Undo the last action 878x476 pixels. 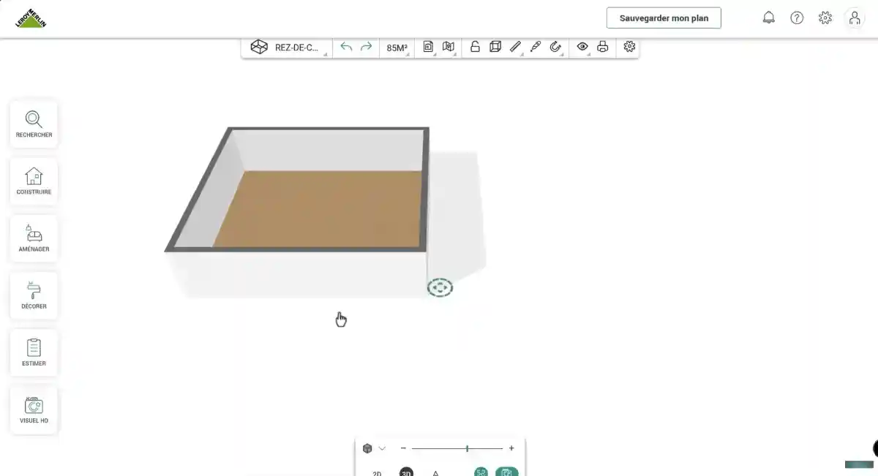(346, 47)
